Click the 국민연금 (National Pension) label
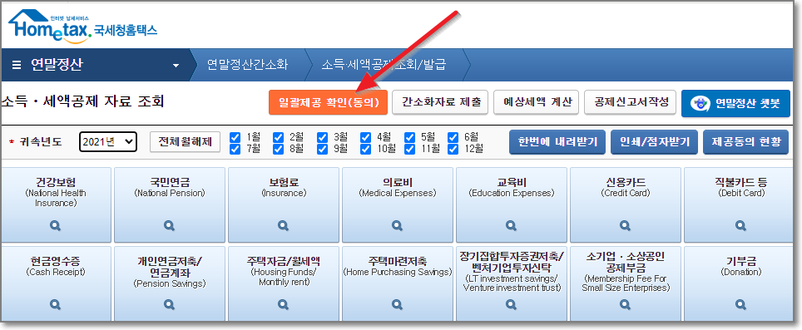The width and height of the screenshot is (802, 330). click(169, 188)
